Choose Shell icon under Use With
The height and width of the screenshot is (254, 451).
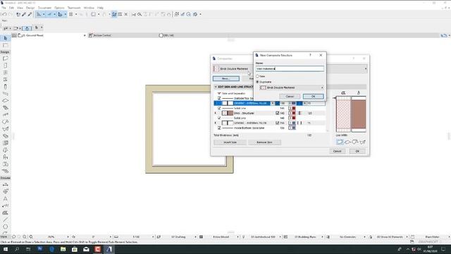[362, 142]
